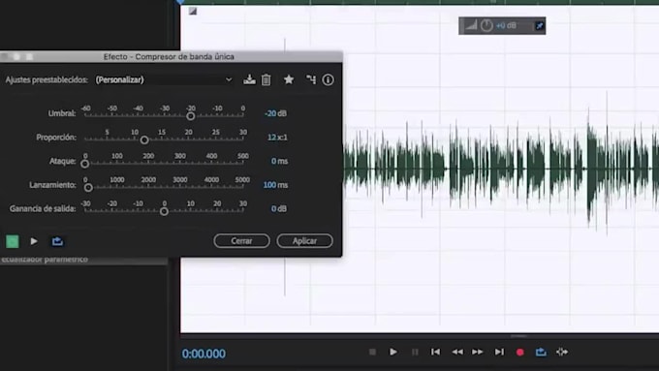This screenshot has height=371, width=659.
Task: Click the dialog title 'Efecto - Compresor de banda única'
Action: click(x=169, y=57)
